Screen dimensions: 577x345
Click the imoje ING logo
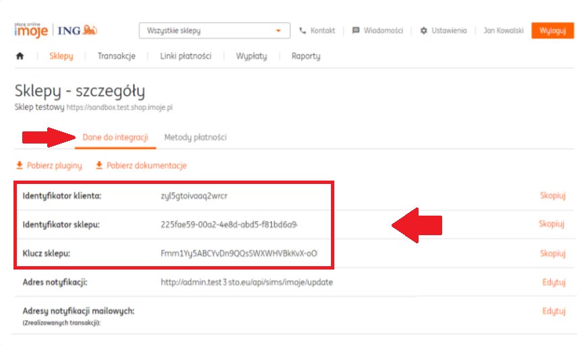point(56,30)
